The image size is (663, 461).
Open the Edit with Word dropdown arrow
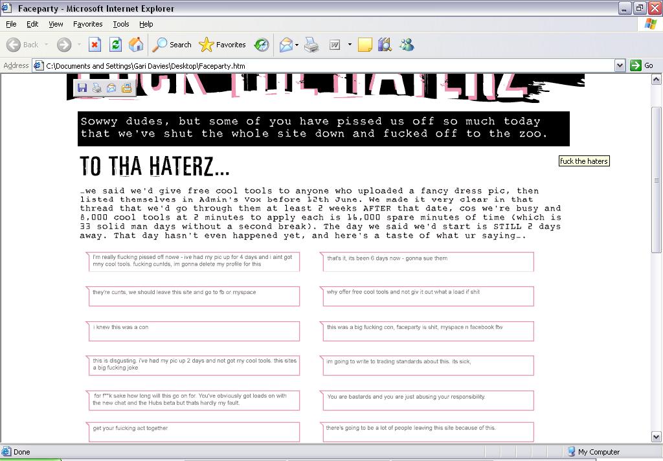[350, 45]
